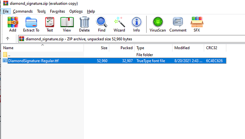This screenshot has height=139, width=245.
Task: Click the Delete trash can icon
Action: click(x=85, y=24)
